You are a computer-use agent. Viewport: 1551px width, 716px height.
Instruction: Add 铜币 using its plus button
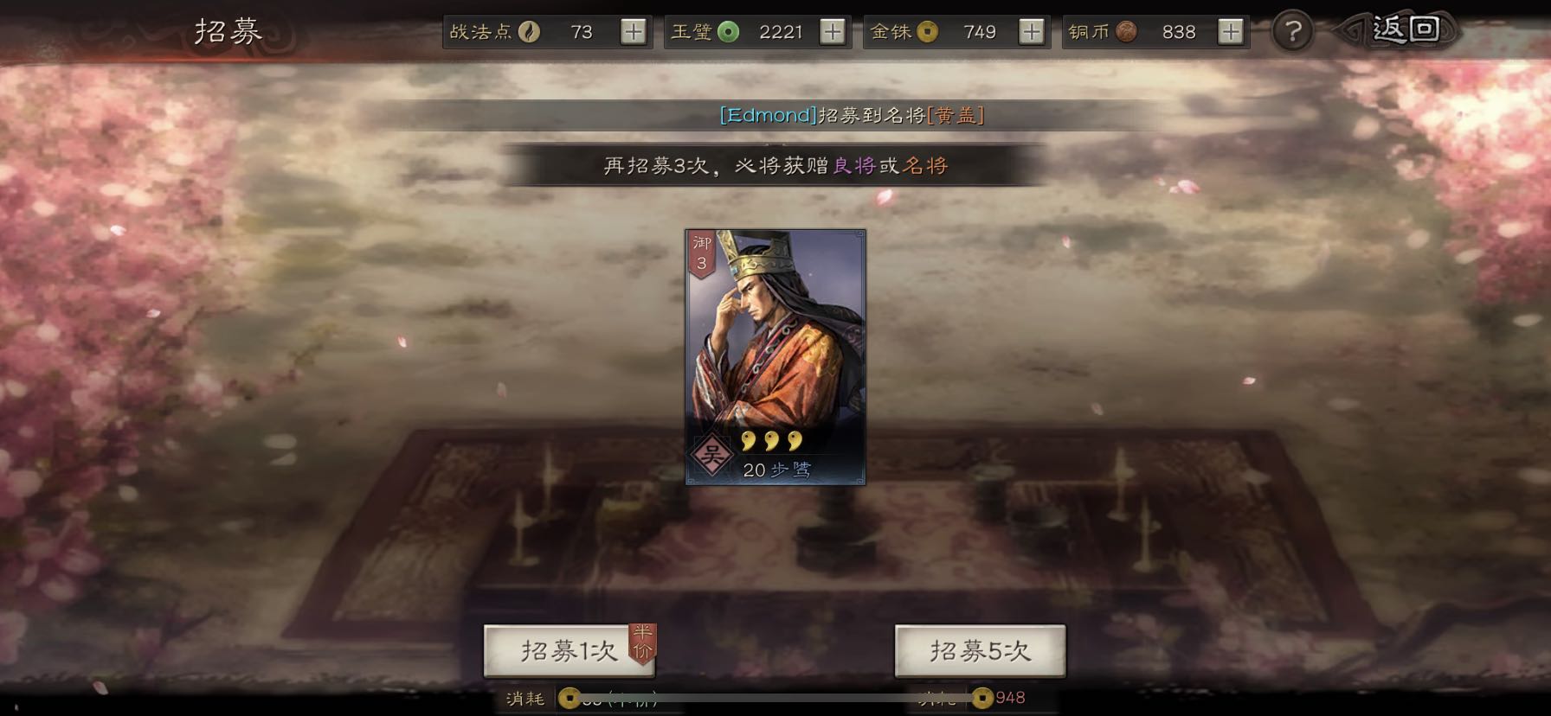[x=1231, y=32]
